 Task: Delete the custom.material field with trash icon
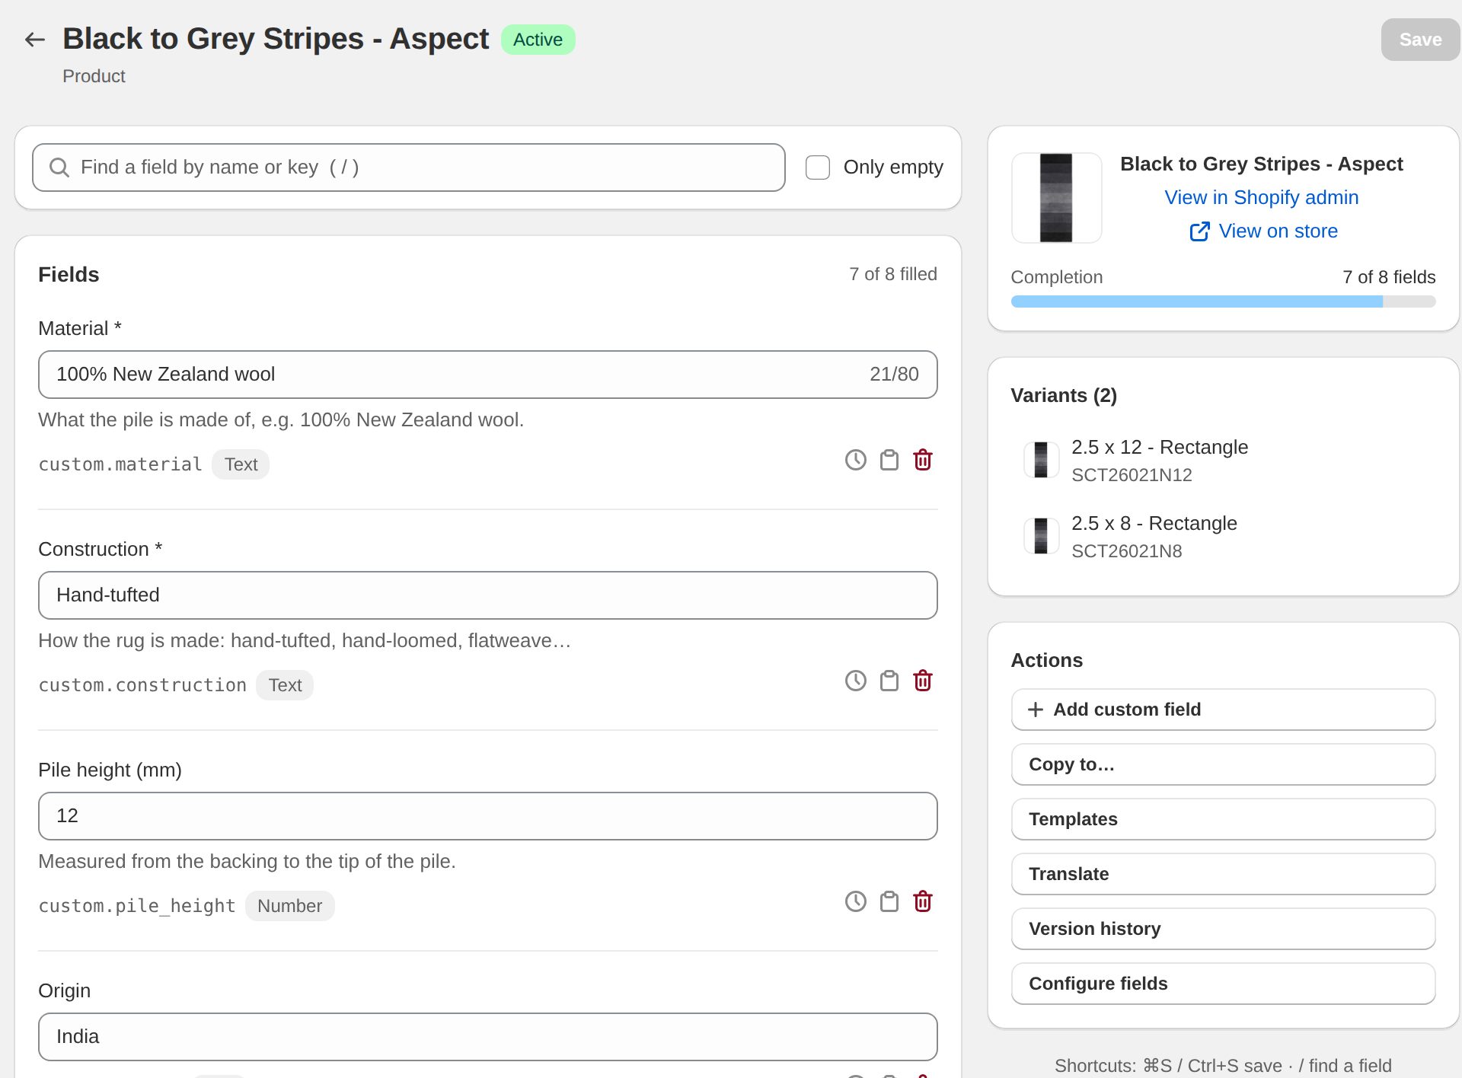[x=923, y=460]
